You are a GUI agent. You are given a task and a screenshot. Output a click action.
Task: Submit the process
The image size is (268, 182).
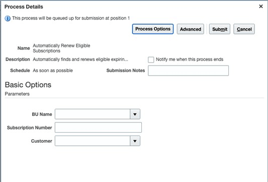pyautogui.click(x=220, y=29)
